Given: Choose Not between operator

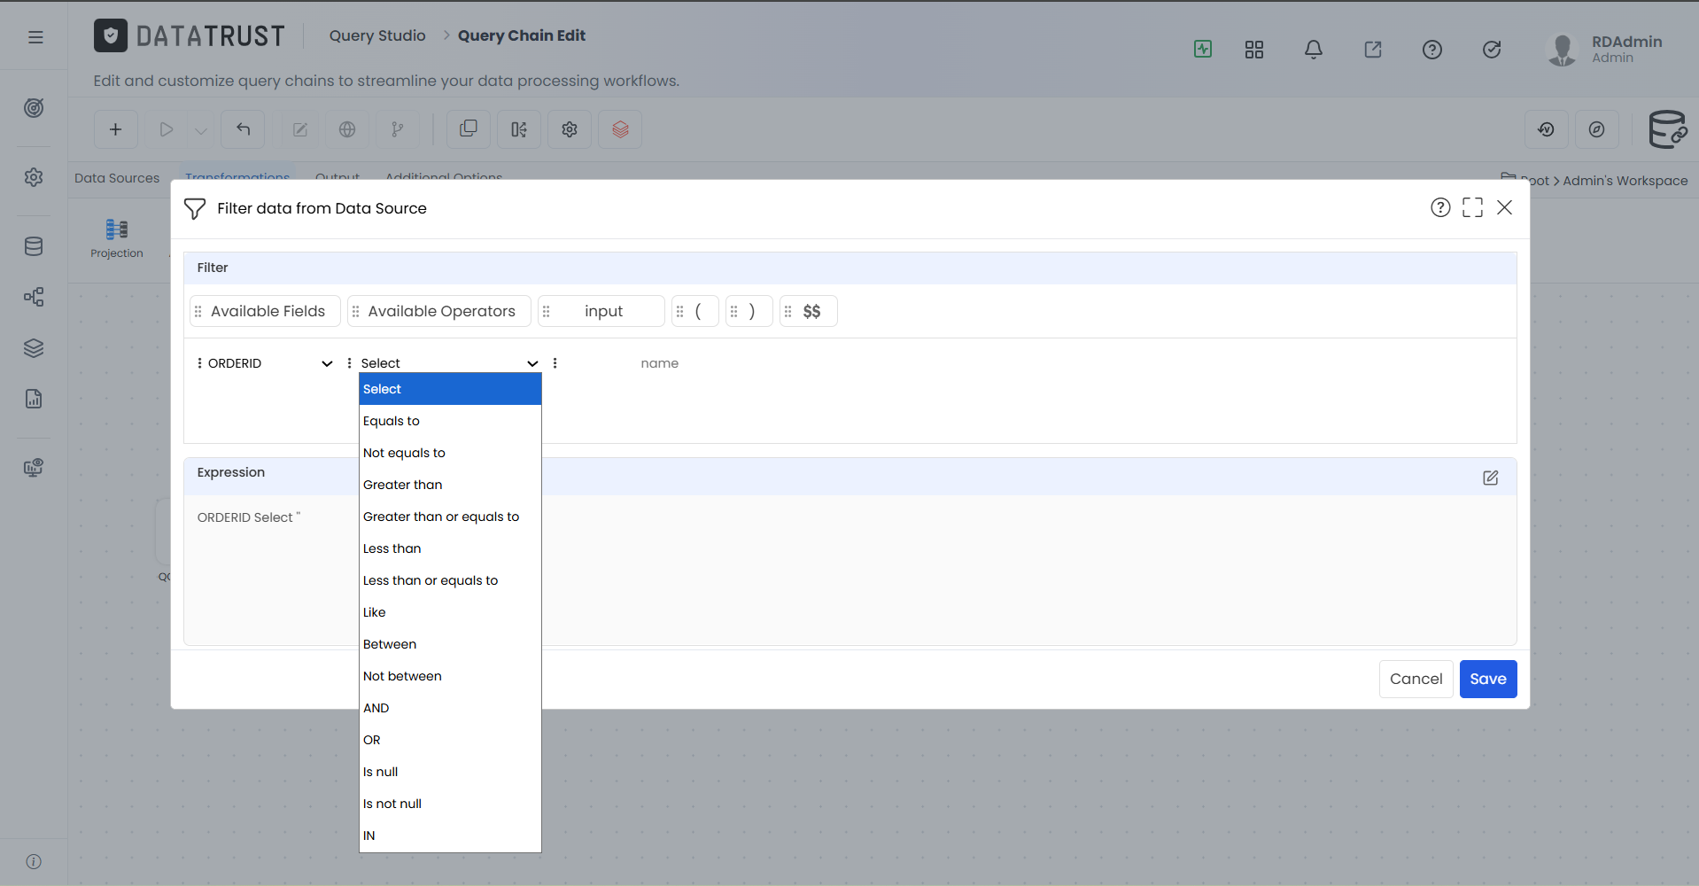Looking at the screenshot, I should click(450, 676).
